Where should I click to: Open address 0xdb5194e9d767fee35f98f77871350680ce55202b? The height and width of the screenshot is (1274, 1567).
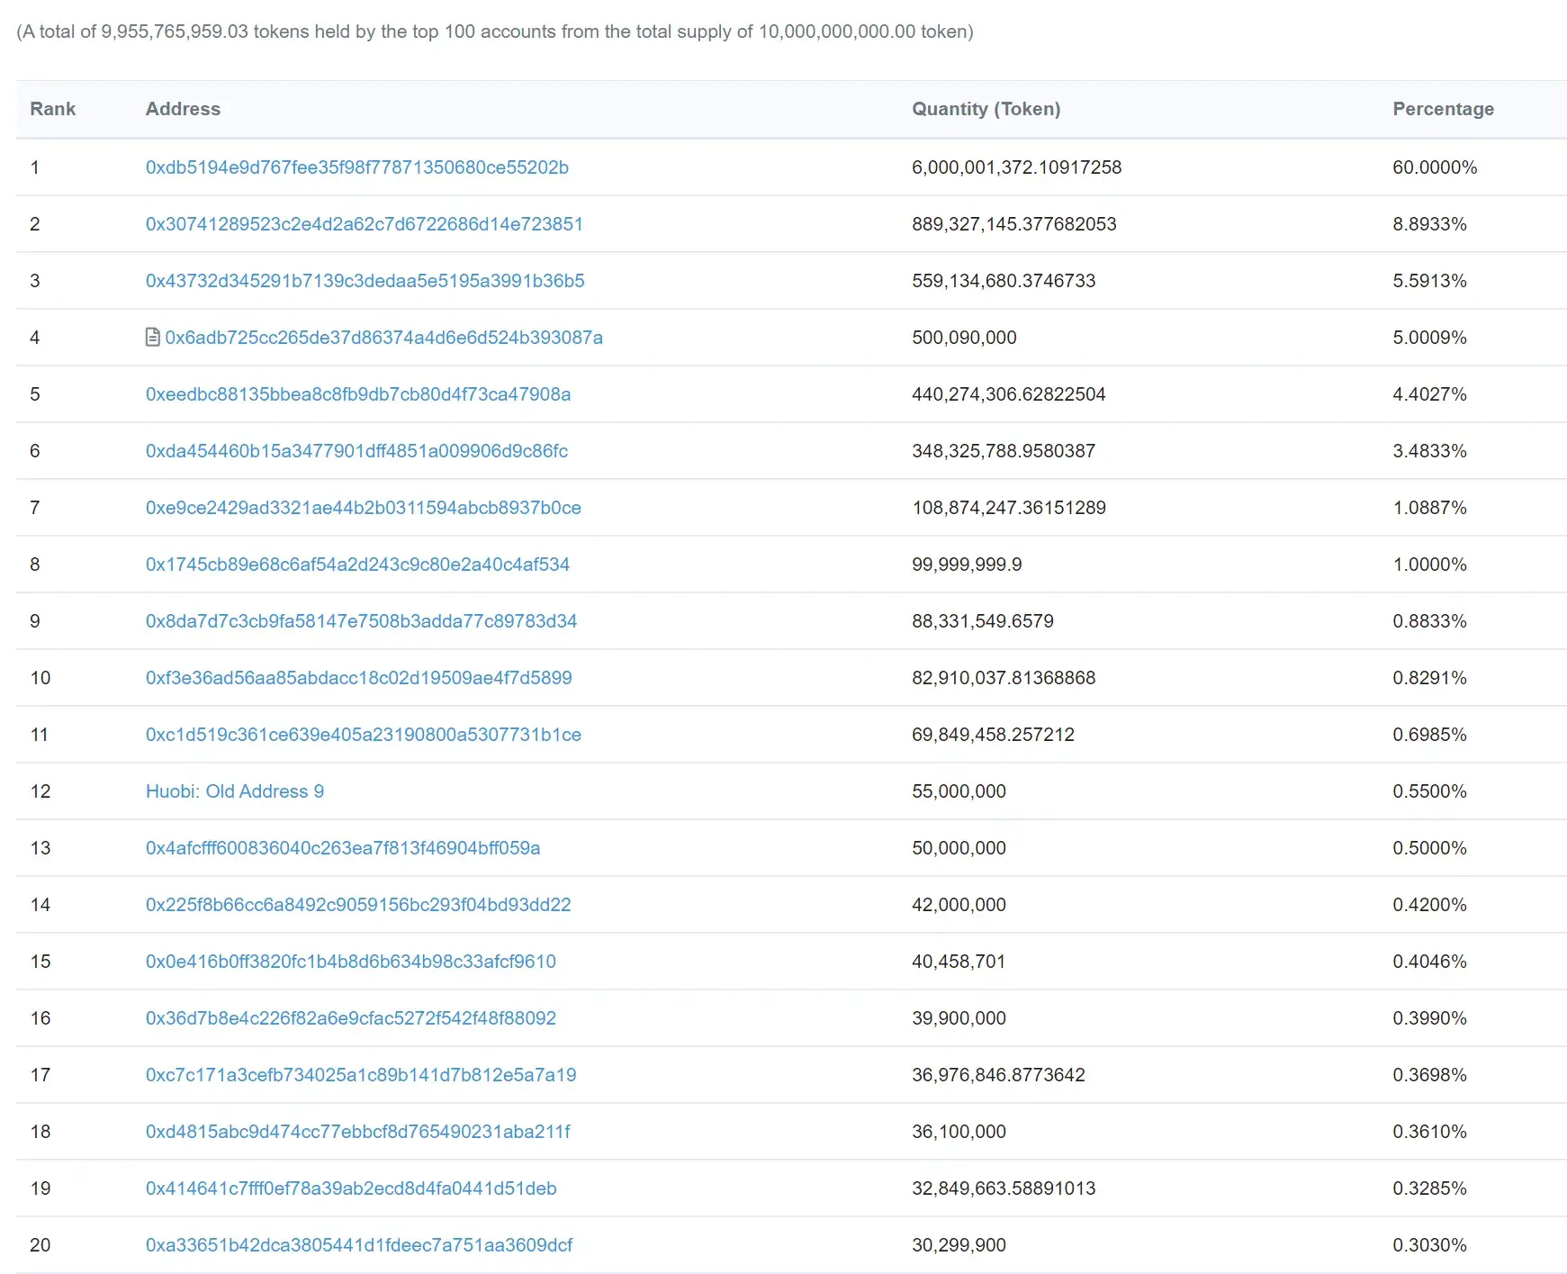pos(357,167)
